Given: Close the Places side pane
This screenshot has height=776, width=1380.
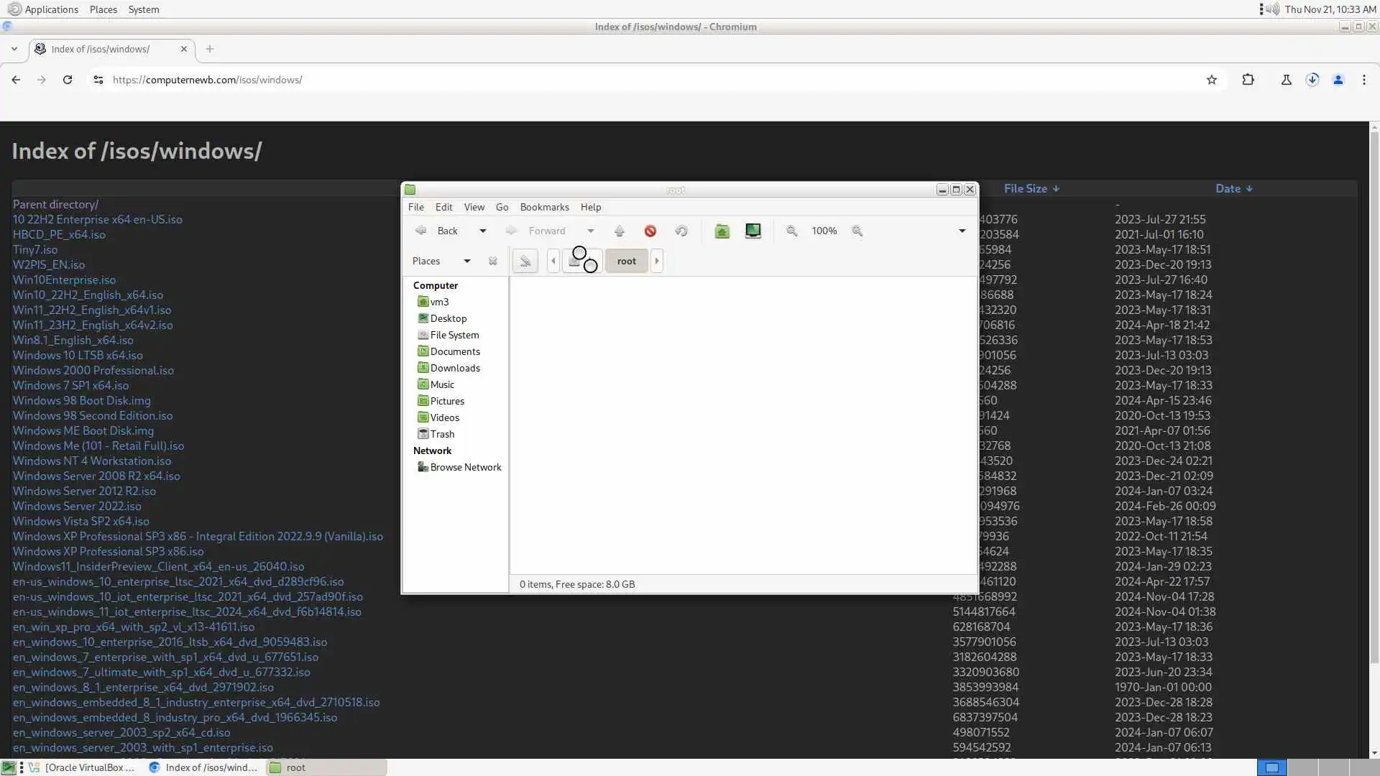Looking at the screenshot, I should (x=492, y=261).
